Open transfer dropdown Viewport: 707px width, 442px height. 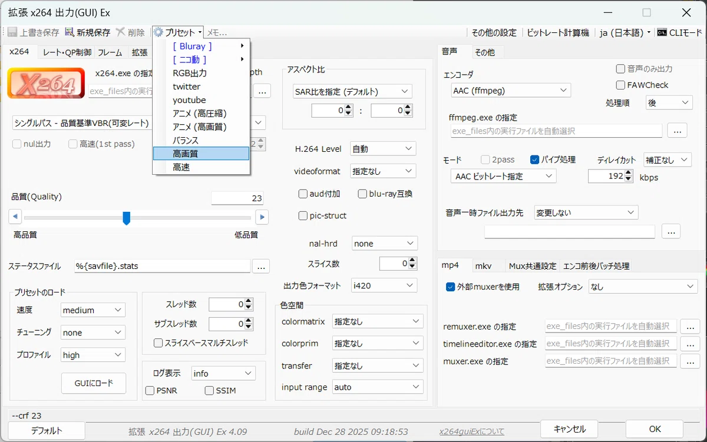point(378,365)
